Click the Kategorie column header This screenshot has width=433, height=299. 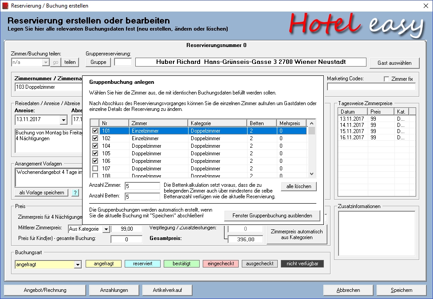[x=217, y=123]
